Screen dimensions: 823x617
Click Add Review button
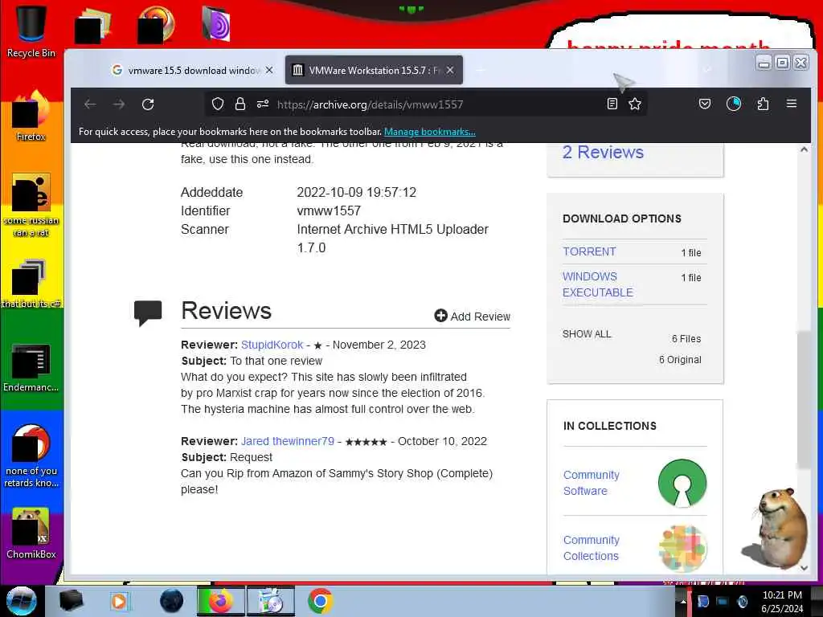point(472,316)
